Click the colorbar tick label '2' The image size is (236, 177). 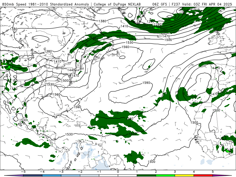[x=156, y=172]
